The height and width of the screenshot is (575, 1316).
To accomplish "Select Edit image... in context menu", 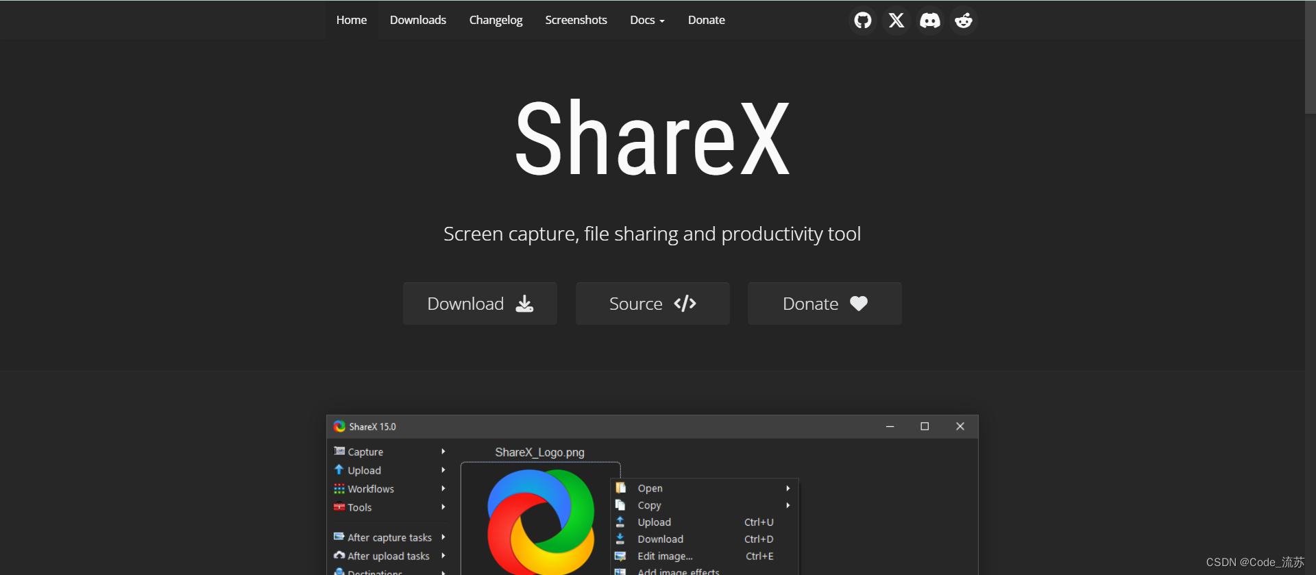I will tap(704, 556).
